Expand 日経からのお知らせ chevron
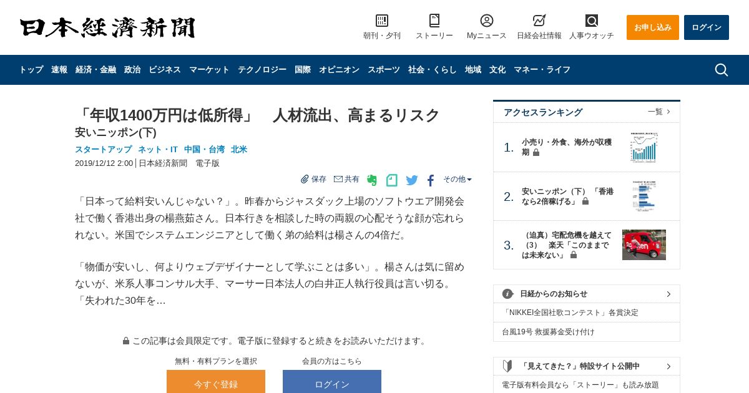The image size is (749, 393). tap(668, 294)
